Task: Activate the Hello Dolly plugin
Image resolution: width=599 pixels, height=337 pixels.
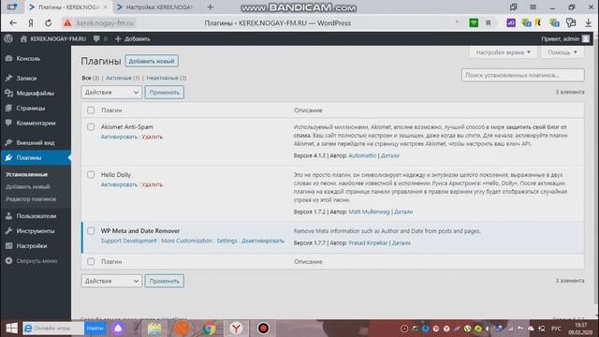Action: coord(119,184)
